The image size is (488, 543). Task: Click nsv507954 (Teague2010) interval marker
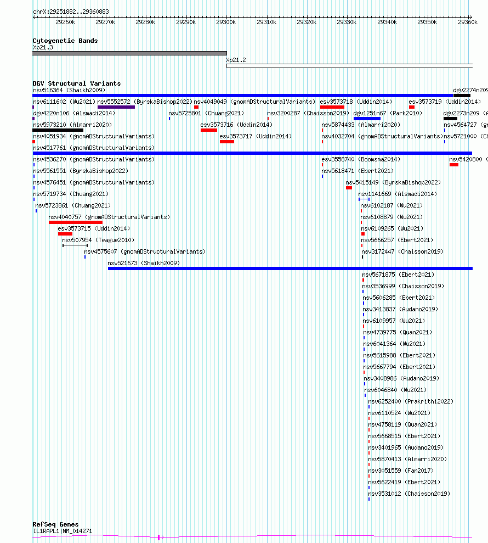(75, 245)
